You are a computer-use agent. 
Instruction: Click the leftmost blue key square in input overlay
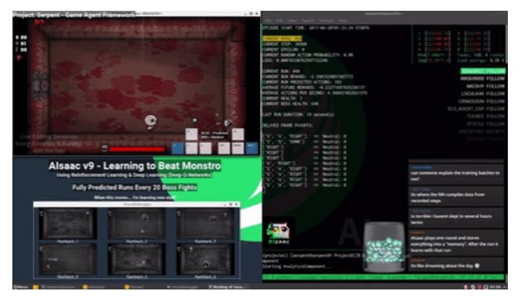pos(178,147)
